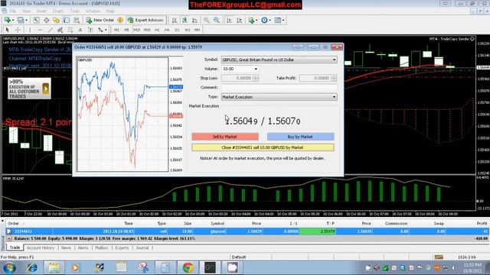Open the File menu
The image size is (490, 275).
13,11
